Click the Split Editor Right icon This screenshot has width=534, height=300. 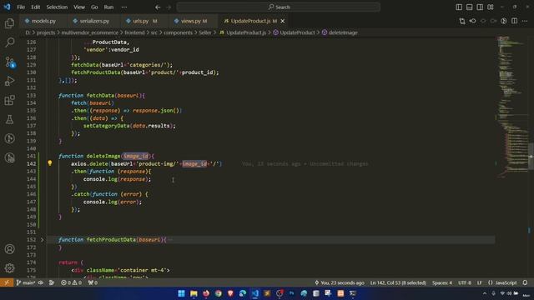click(x=514, y=21)
